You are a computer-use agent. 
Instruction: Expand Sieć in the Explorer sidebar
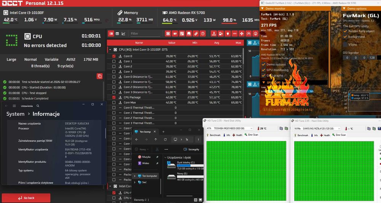(x=135, y=182)
